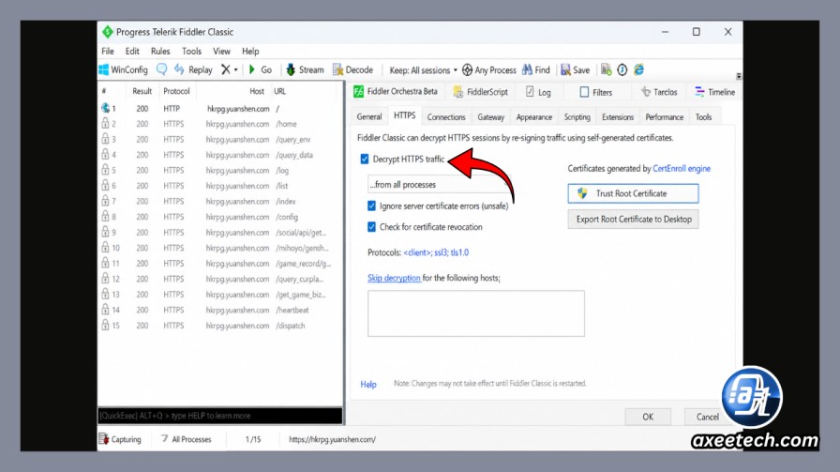
Task: Click Trust Root Certificate button
Action: click(633, 193)
